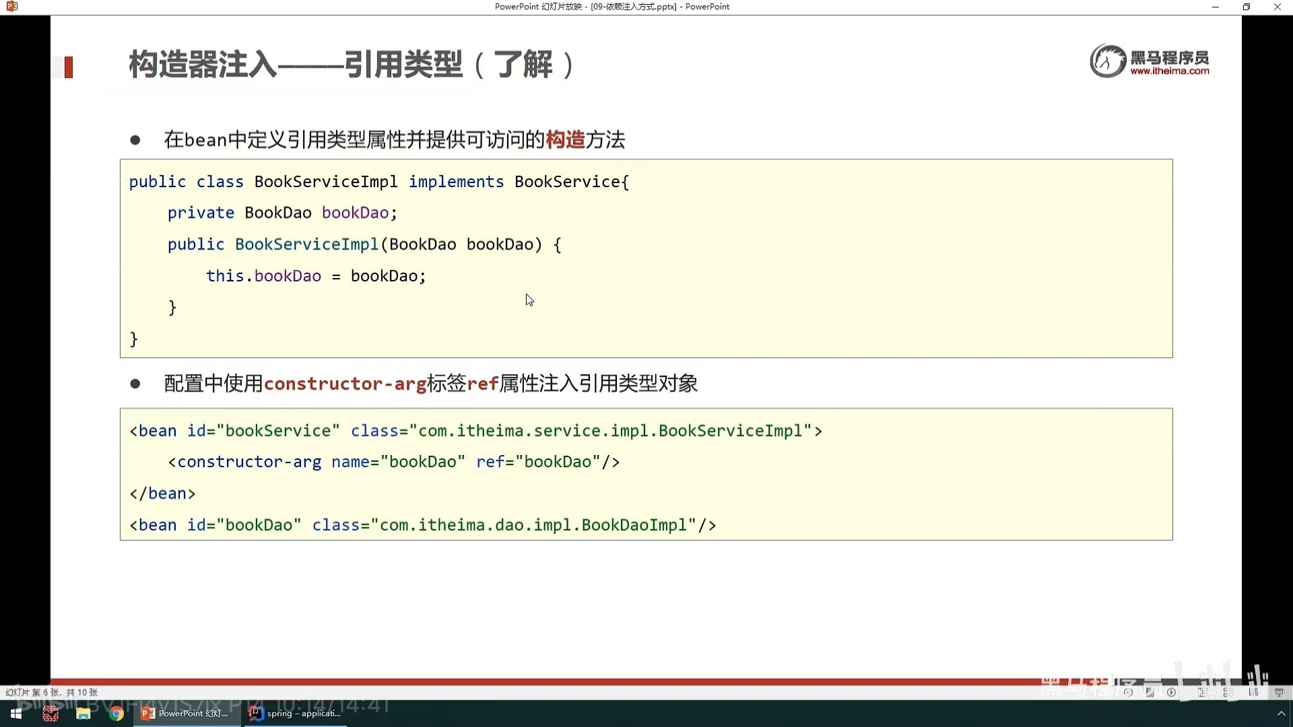
Task: Click the Slide Show view icon
Action: click(1279, 692)
